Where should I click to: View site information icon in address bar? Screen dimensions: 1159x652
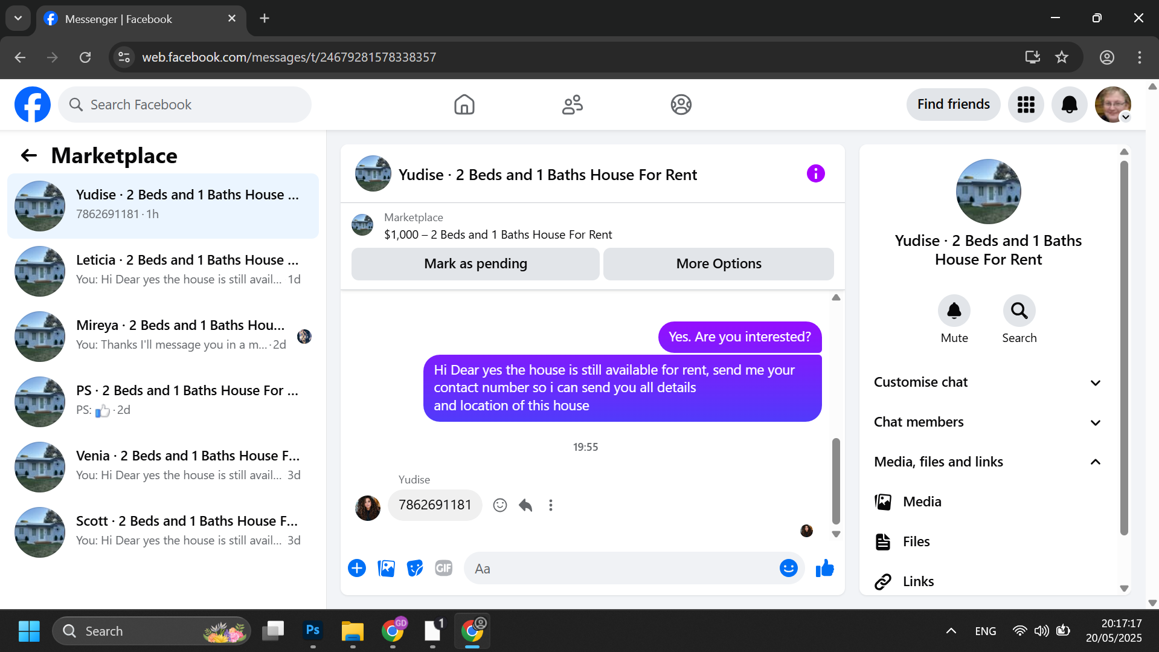click(x=124, y=57)
